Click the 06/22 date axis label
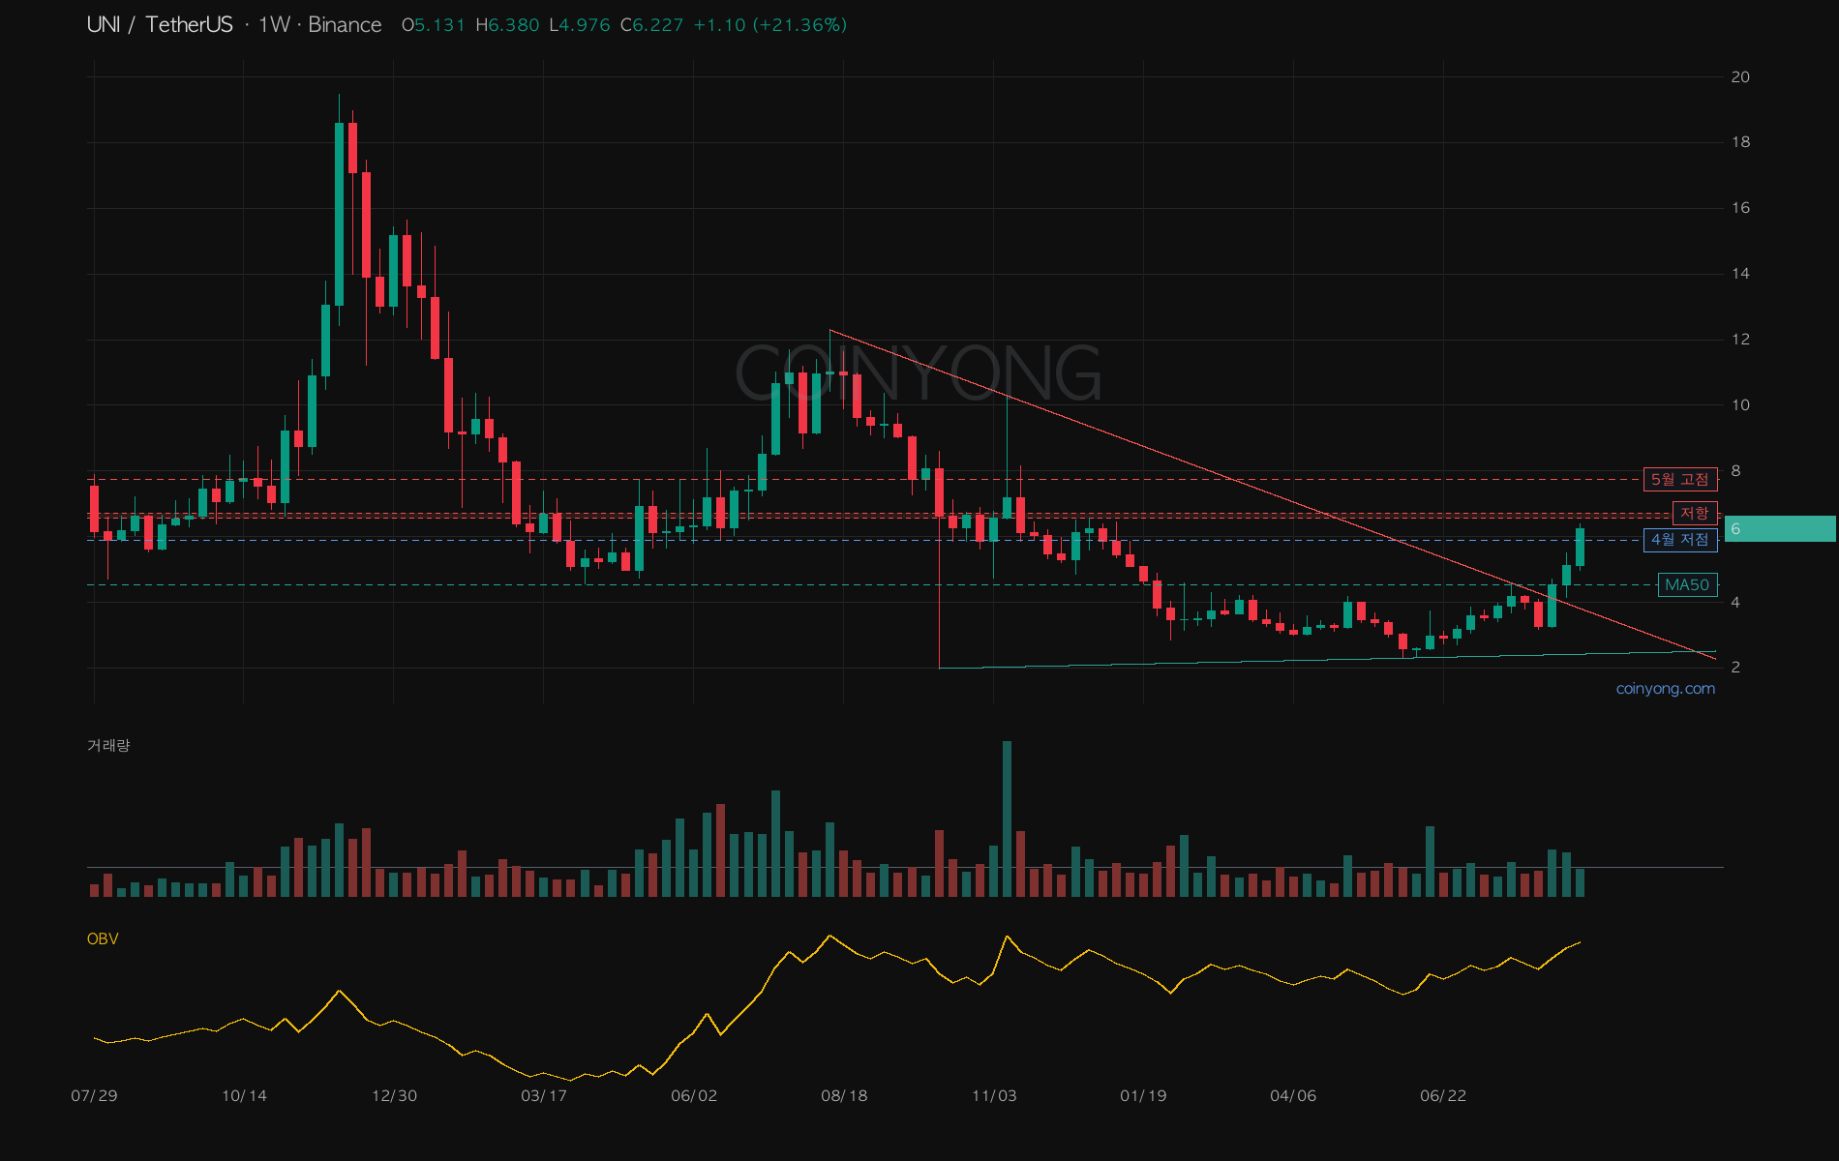 (1443, 1095)
